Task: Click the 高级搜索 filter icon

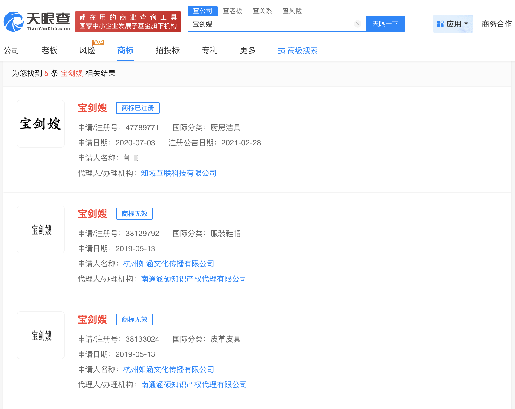Action: pyautogui.click(x=281, y=51)
